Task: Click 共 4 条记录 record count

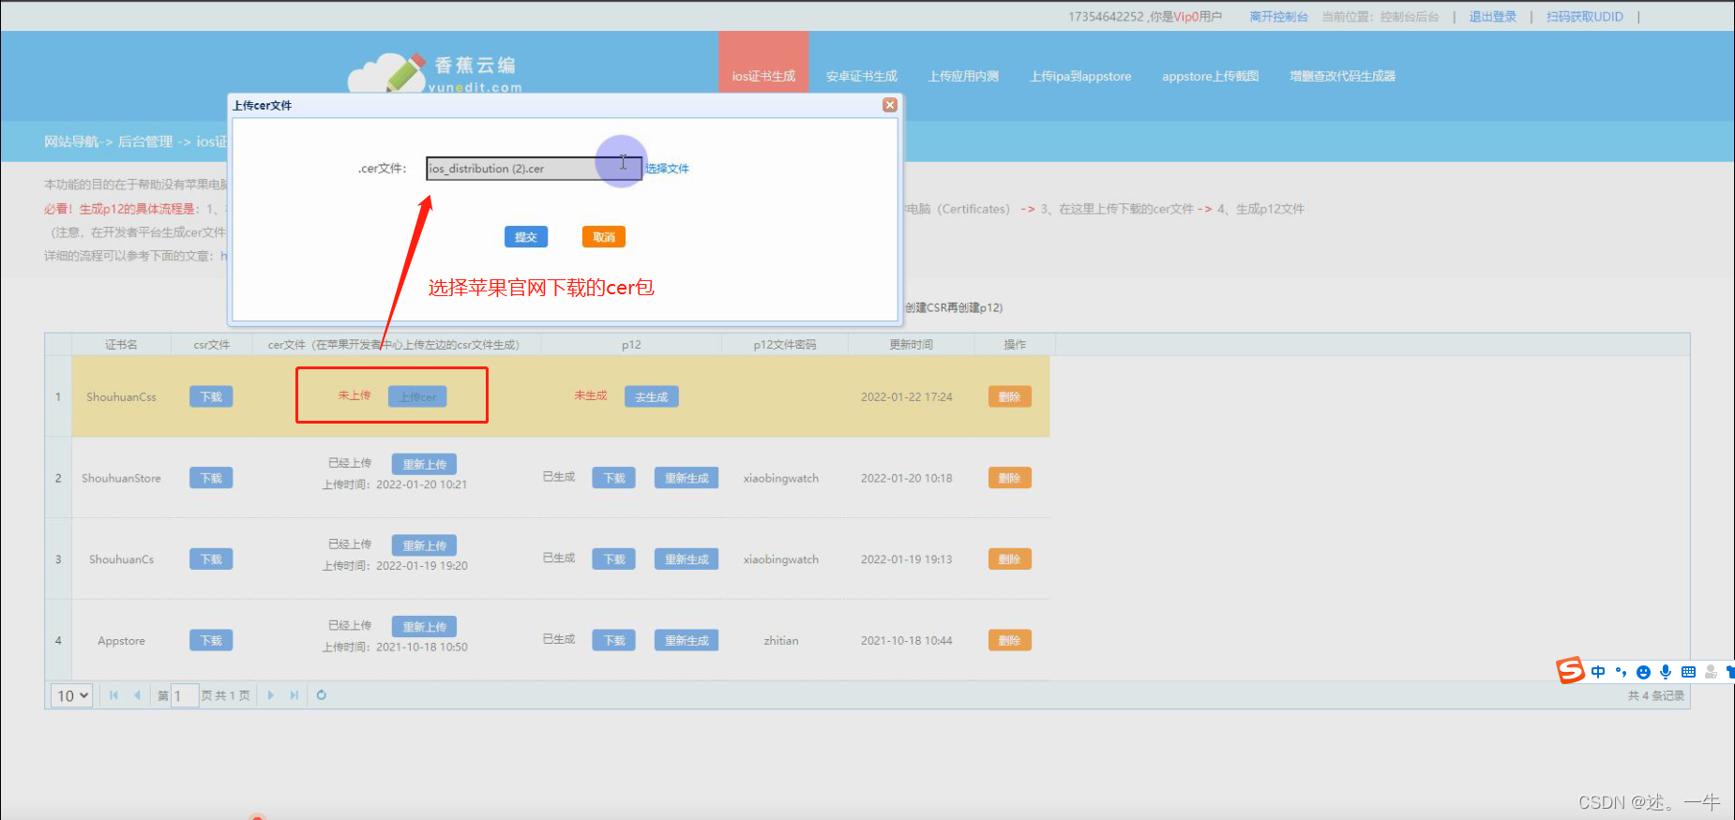Action: 1656,695
